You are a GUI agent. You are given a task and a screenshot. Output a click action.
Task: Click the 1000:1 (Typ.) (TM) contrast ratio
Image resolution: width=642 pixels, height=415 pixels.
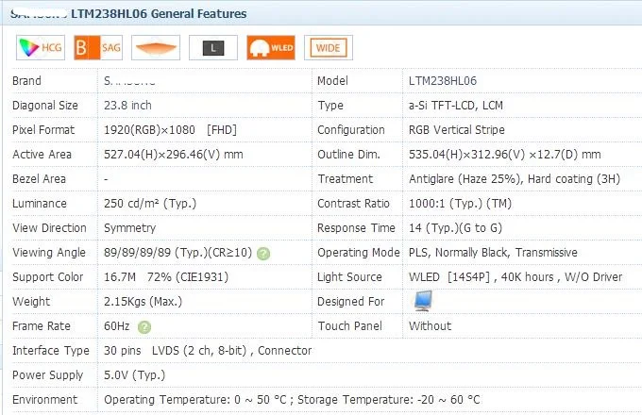(460, 204)
